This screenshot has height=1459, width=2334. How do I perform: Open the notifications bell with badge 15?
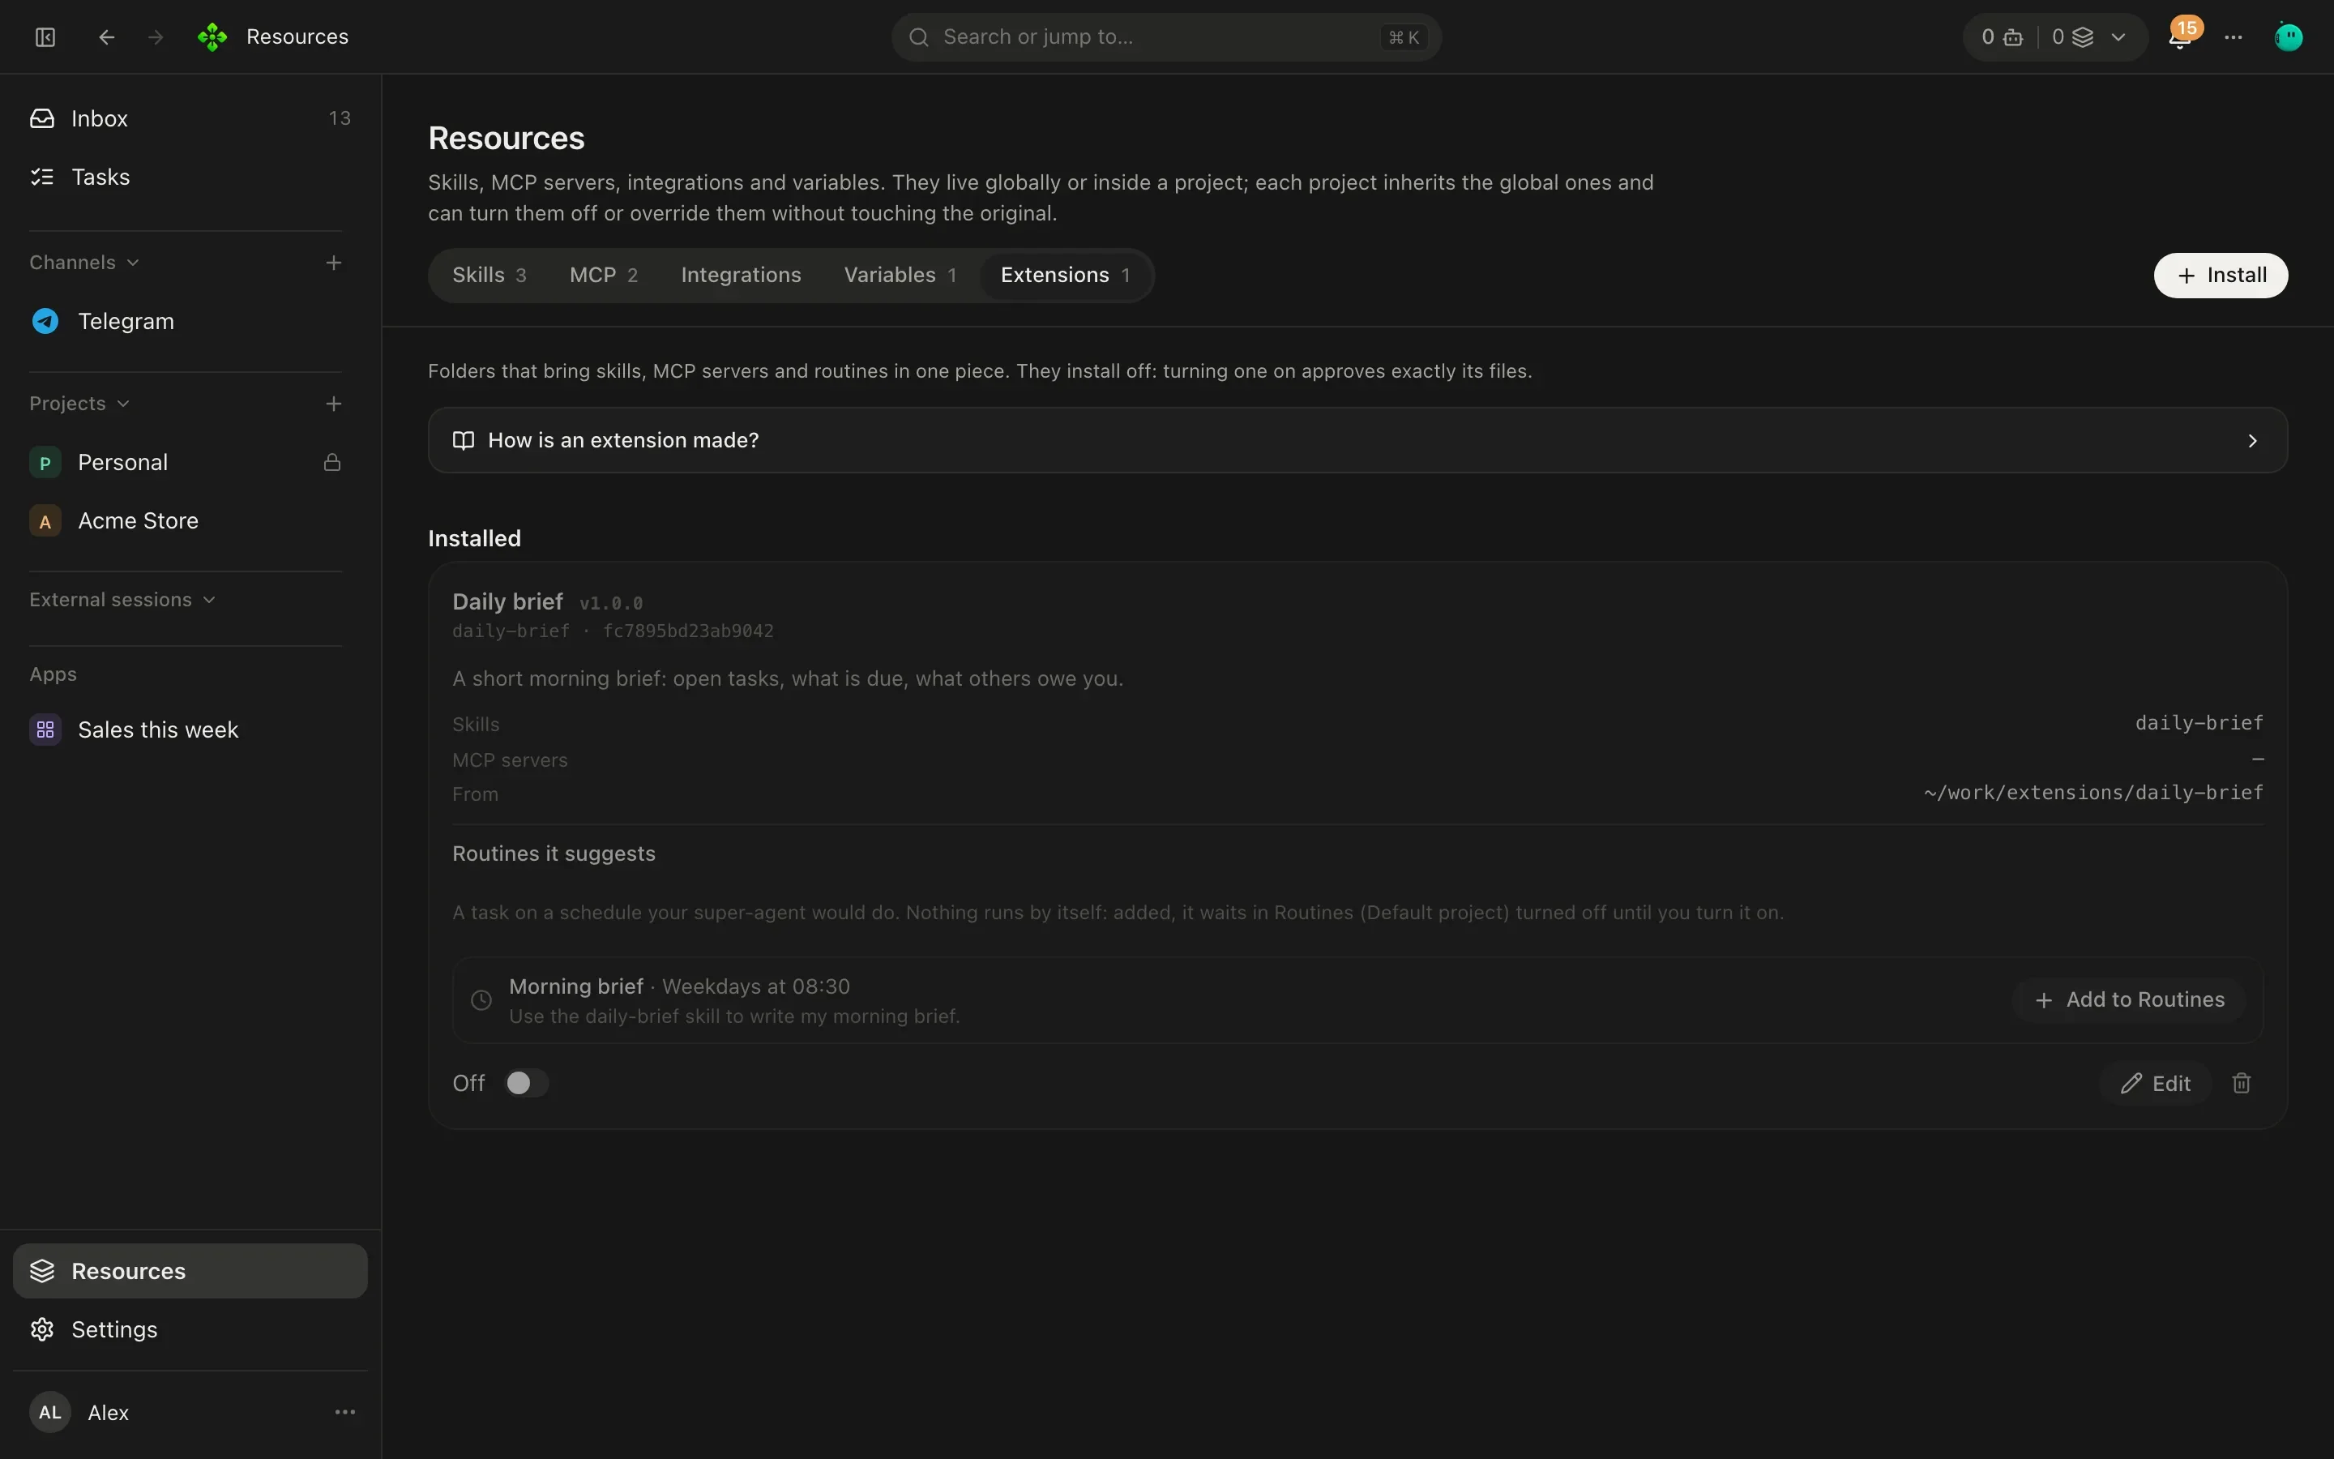click(2182, 36)
